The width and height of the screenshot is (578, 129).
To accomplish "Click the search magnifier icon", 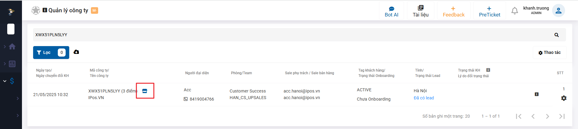I will coord(556,35).
